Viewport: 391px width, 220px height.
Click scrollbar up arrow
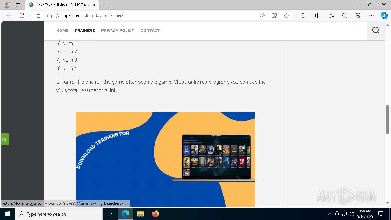(387, 25)
